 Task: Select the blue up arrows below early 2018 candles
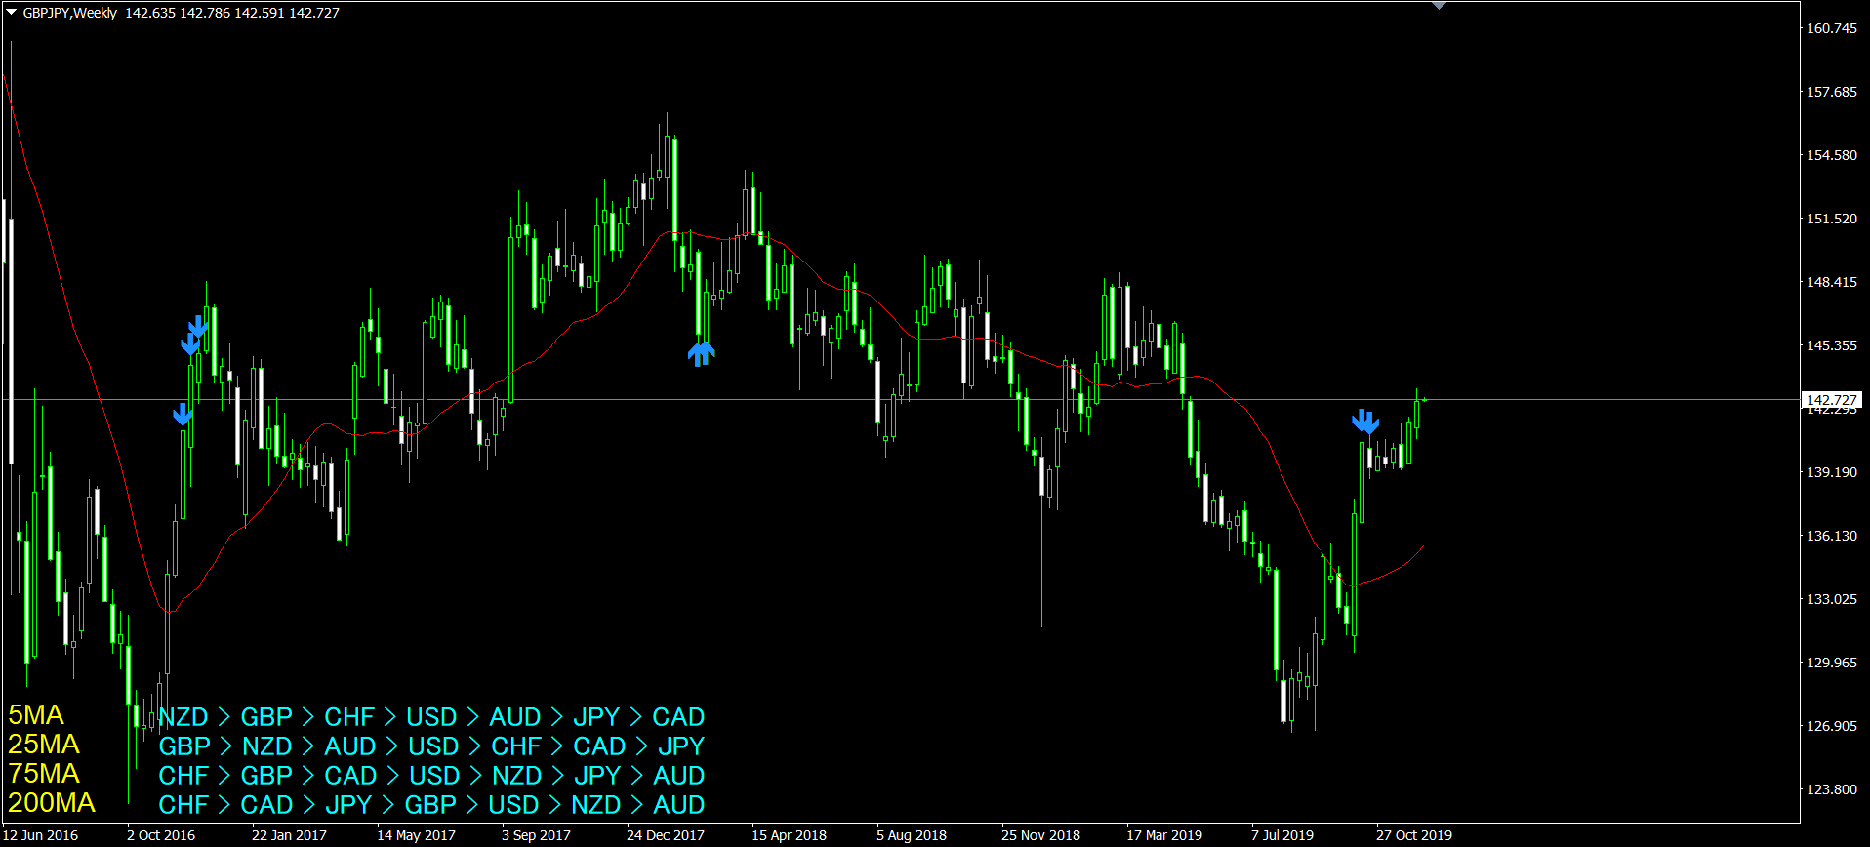pyautogui.click(x=701, y=353)
